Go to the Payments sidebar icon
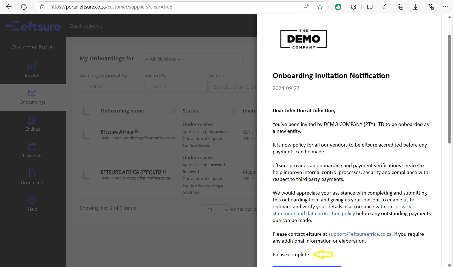 [32, 150]
